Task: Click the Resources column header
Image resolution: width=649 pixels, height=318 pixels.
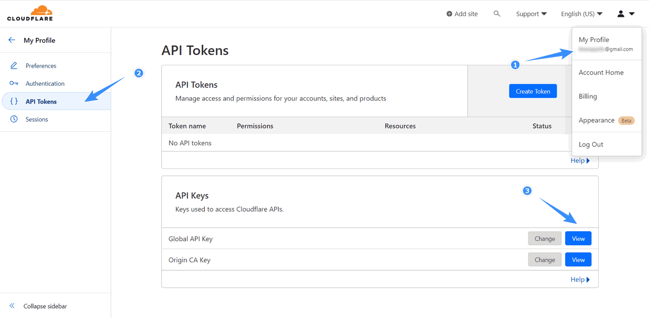Action: (x=400, y=126)
